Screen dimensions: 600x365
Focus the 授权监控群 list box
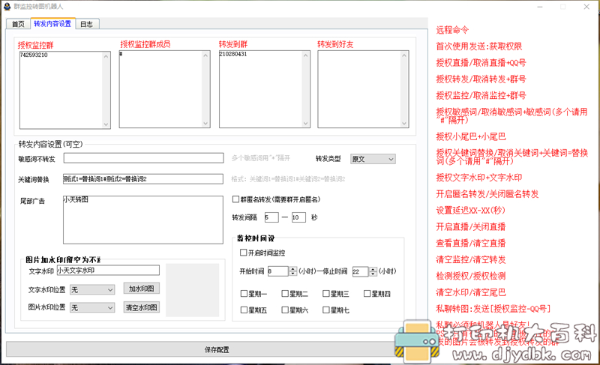[x=65, y=90]
